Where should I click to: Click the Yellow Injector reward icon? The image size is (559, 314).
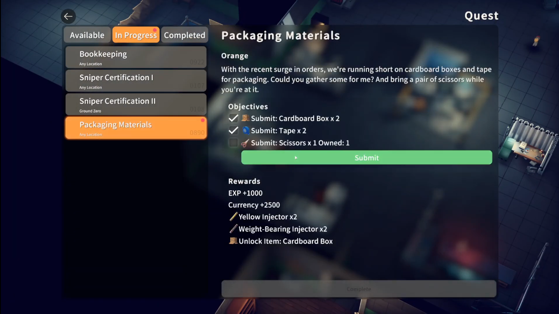[233, 217]
